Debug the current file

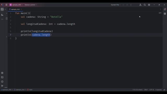coord(127,5)
